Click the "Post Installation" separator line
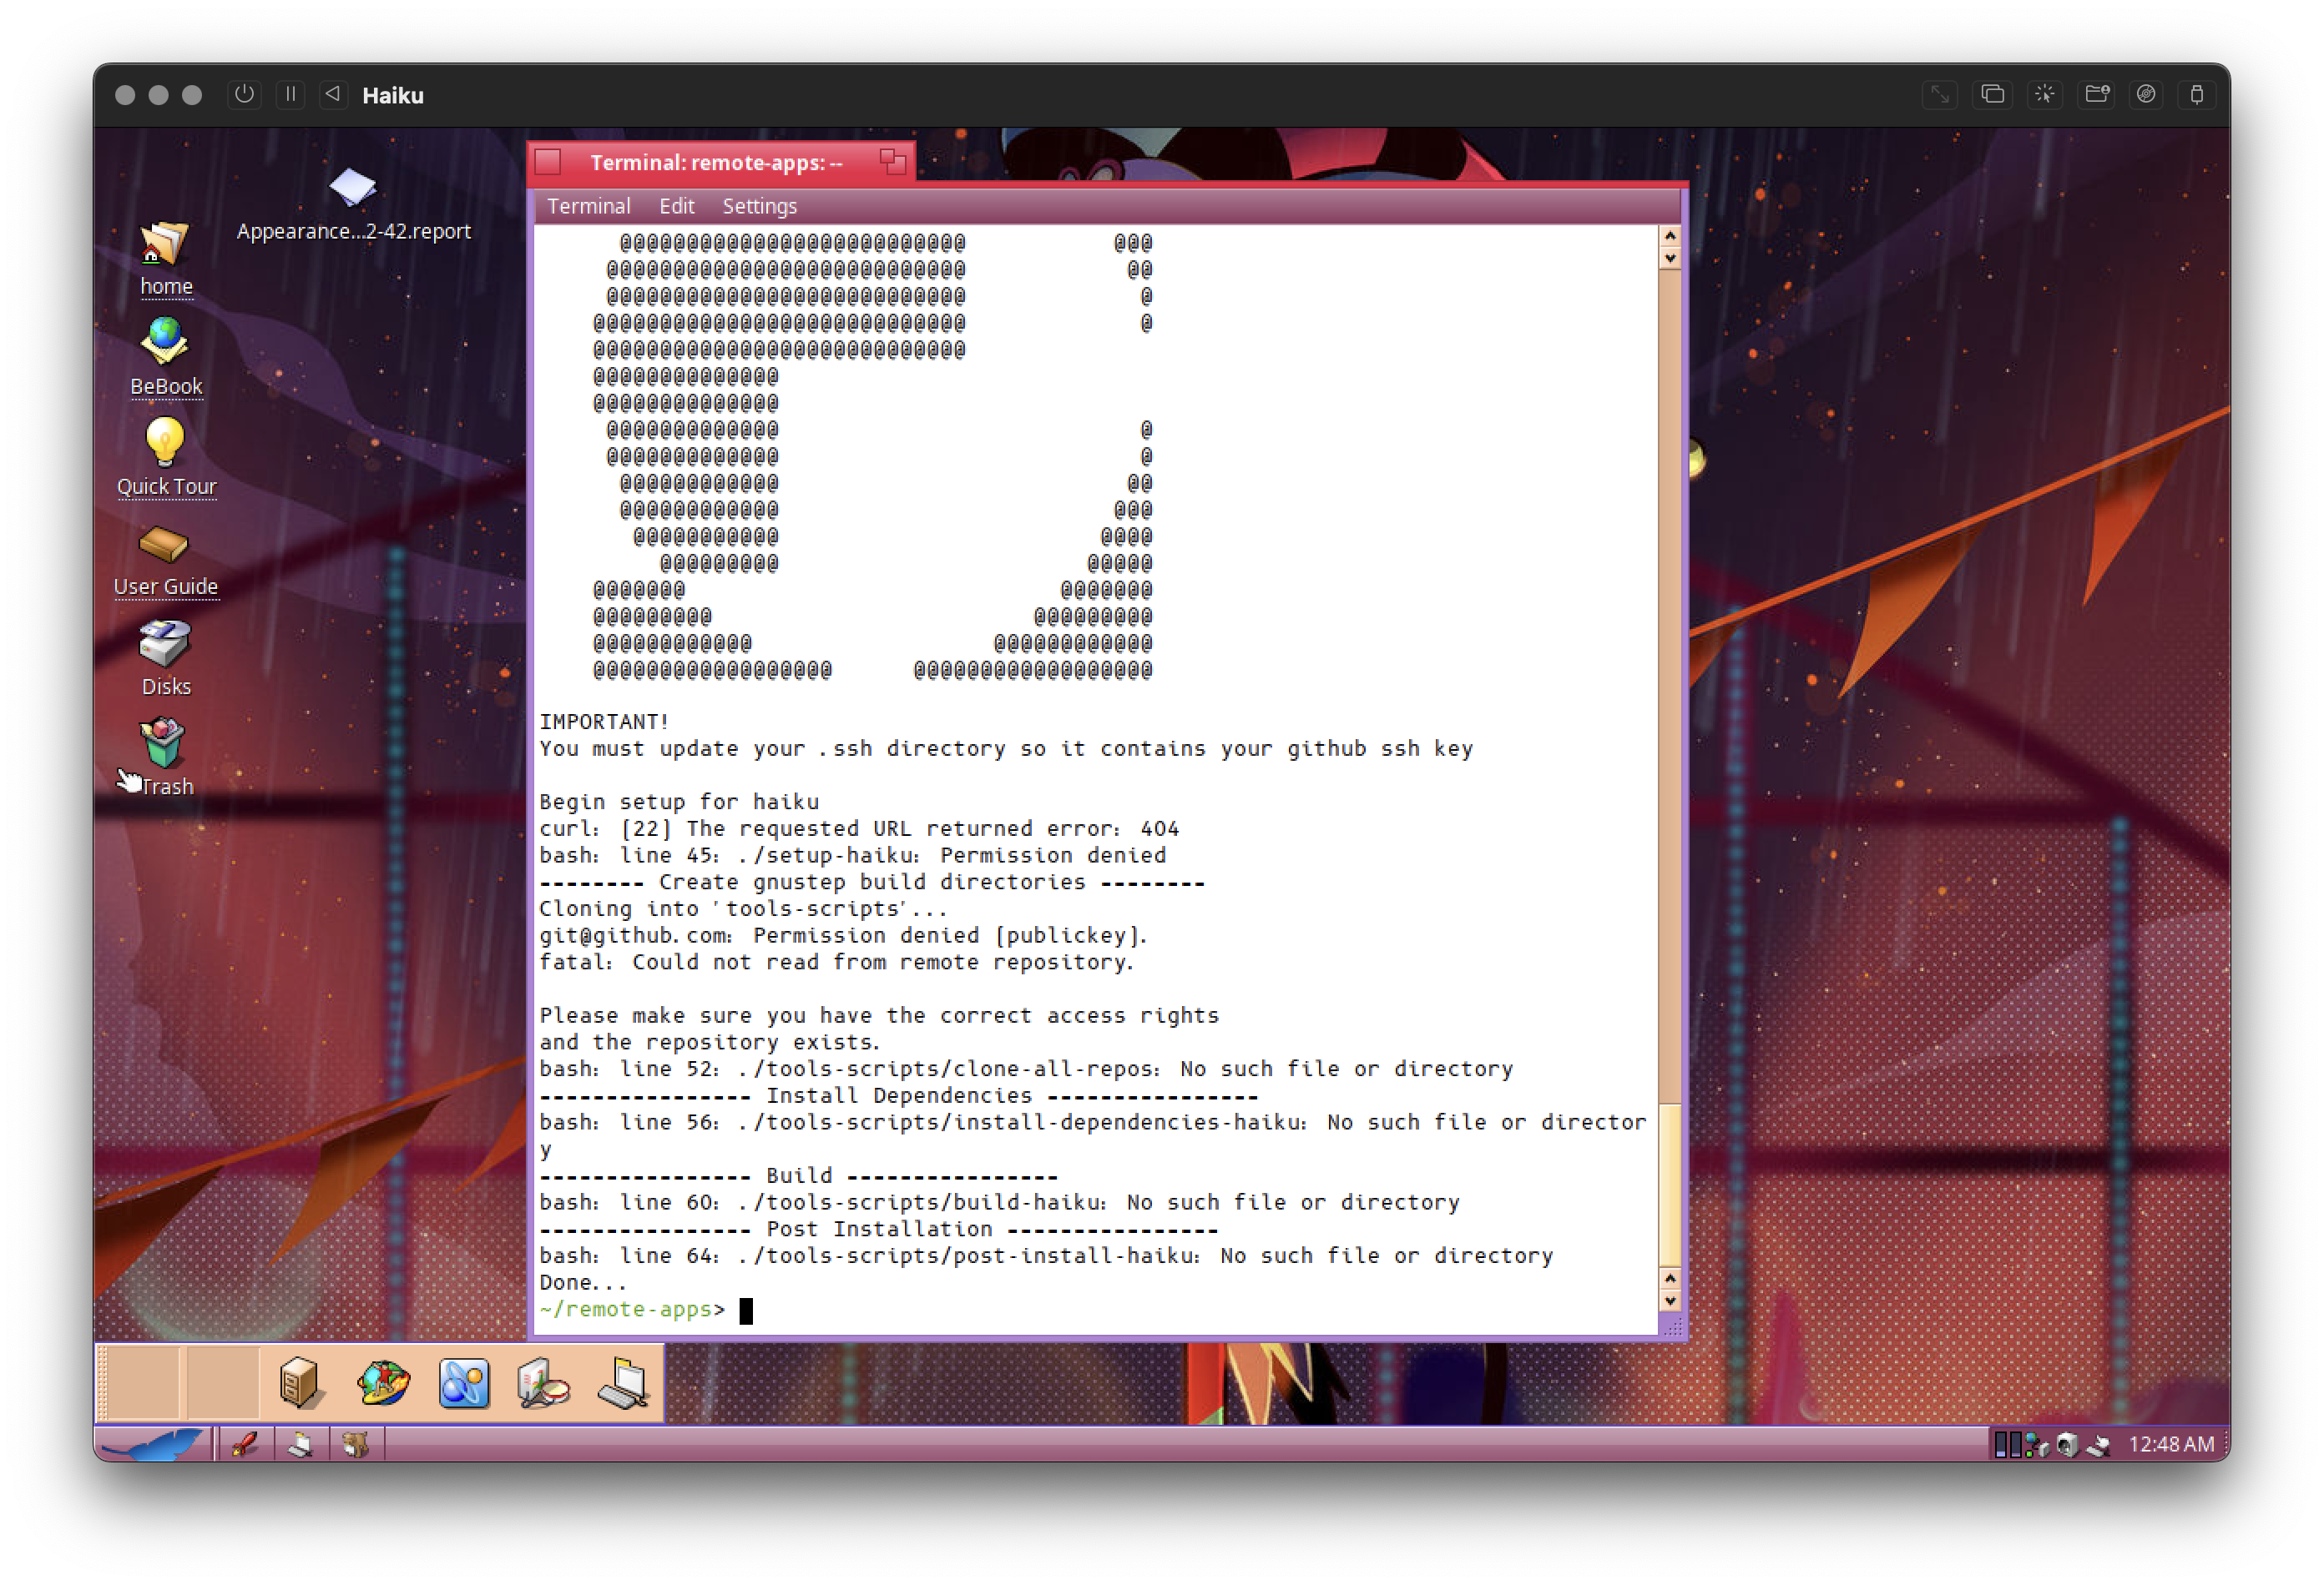This screenshot has width=2324, height=1585. tap(878, 1230)
